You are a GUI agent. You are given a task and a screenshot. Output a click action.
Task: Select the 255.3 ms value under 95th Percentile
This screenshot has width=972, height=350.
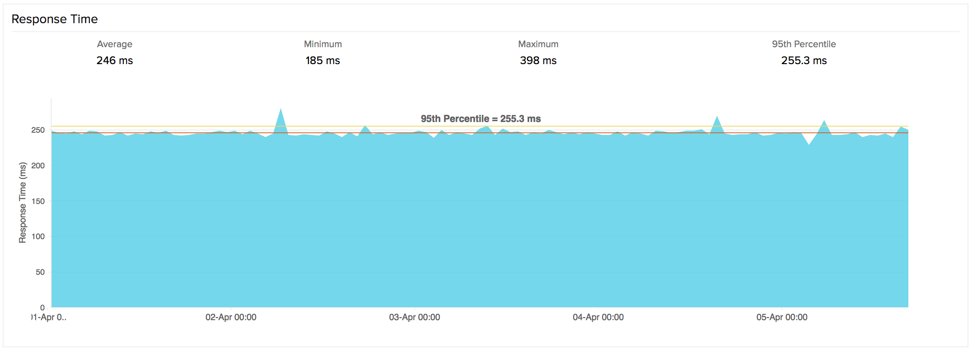(804, 61)
